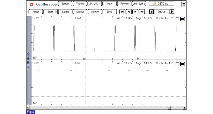
Task: Click the Ch A channel label
Action: pos(78,18)
